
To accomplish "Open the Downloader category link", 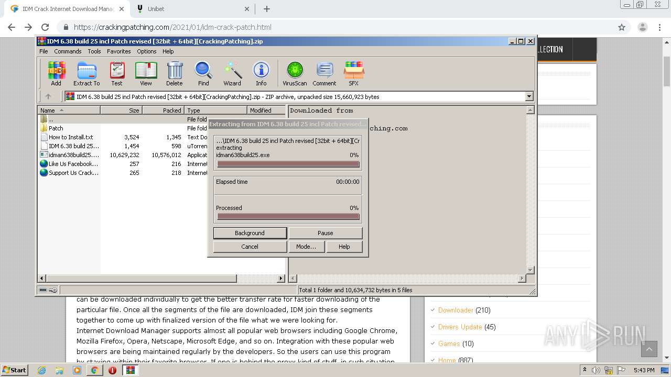I will pos(456,310).
